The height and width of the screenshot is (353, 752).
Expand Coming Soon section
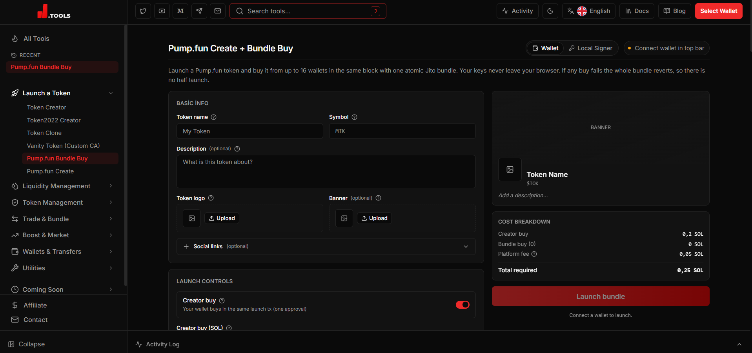tap(62, 289)
